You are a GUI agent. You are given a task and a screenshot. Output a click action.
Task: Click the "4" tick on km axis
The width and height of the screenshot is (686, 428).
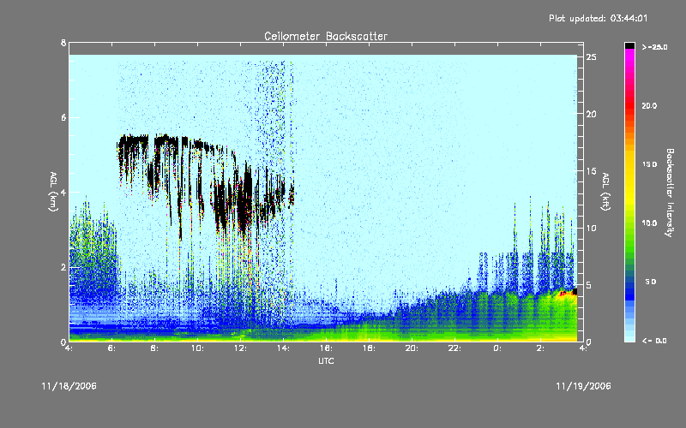point(63,192)
